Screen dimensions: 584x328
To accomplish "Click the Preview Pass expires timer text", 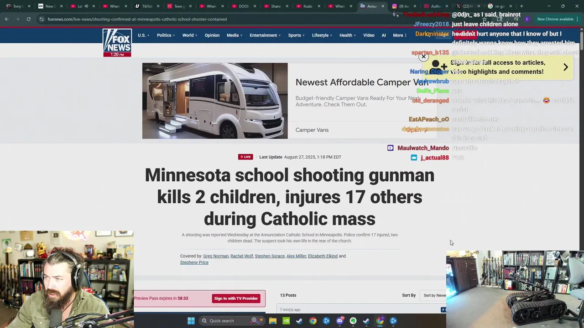I will coord(161,298).
